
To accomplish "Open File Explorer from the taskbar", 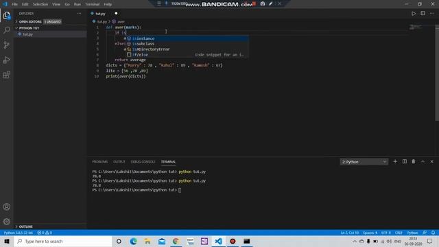I will (x=147, y=241).
